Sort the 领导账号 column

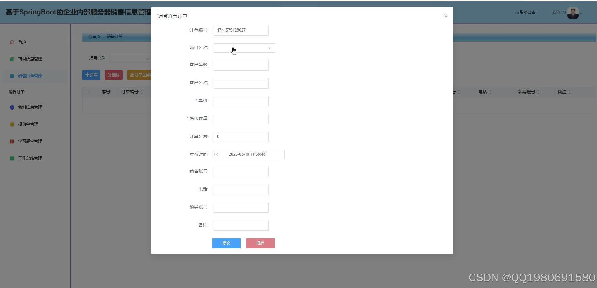tap(539, 92)
